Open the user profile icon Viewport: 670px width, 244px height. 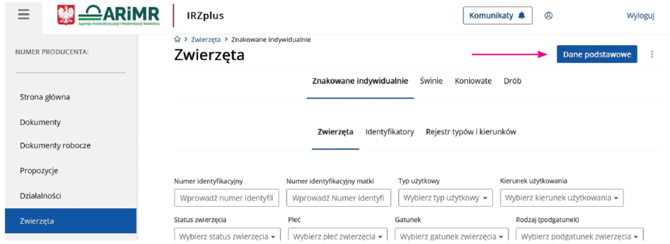point(549,16)
